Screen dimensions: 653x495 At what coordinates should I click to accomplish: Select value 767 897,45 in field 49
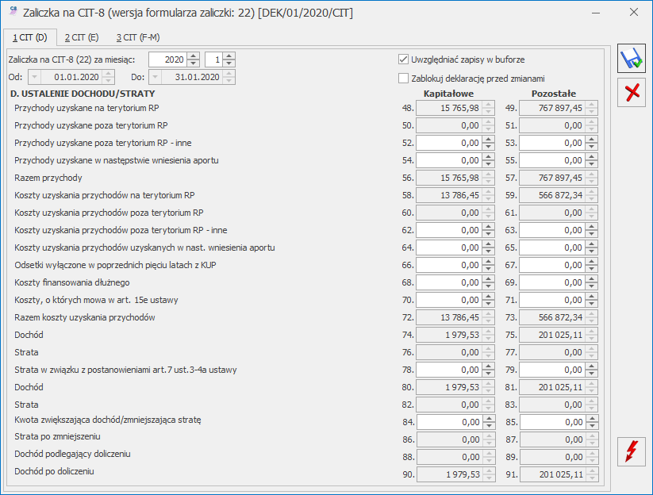[560, 108]
